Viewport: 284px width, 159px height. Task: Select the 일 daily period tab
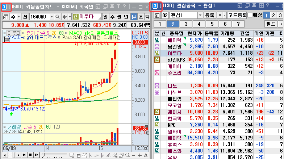tap(106, 17)
